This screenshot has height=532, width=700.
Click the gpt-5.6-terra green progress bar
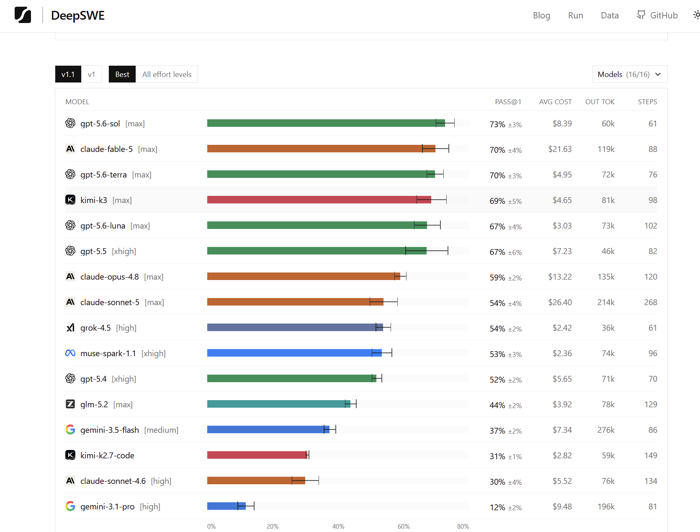pyautogui.click(x=321, y=174)
